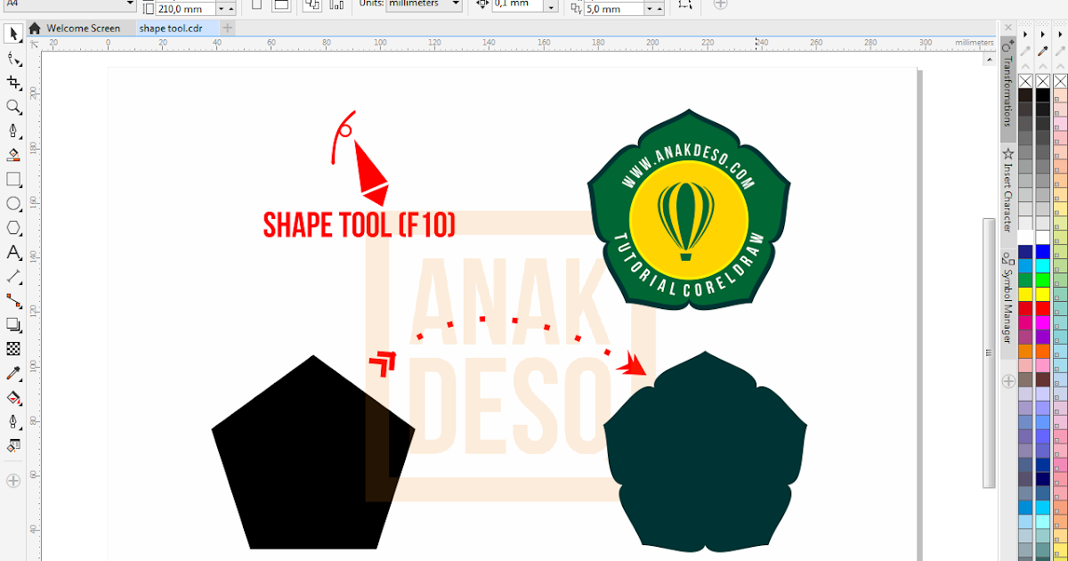Select the Zoom magnifier tool
The width and height of the screenshot is (1068, 561).
click(x=13, y=107)
